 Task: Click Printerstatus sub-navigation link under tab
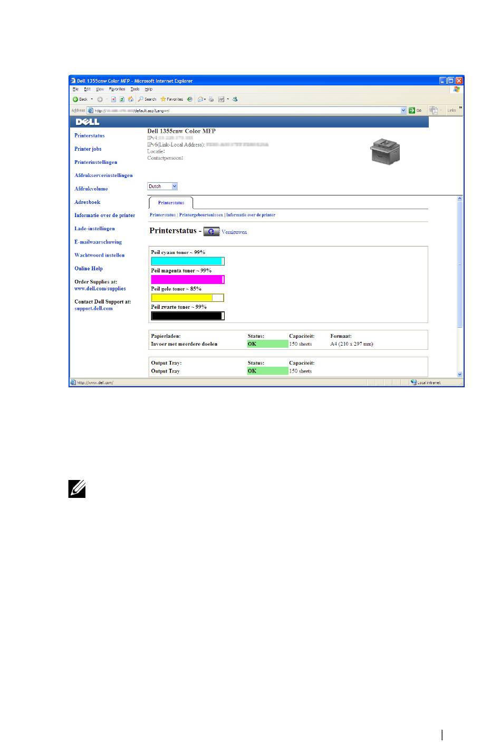[x=162, y=215]
